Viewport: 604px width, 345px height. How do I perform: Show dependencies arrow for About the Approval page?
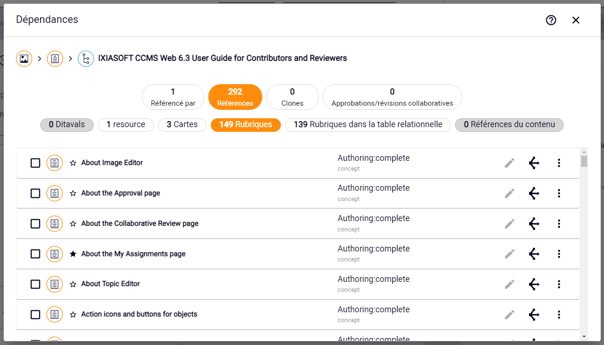tap(534, 193)
